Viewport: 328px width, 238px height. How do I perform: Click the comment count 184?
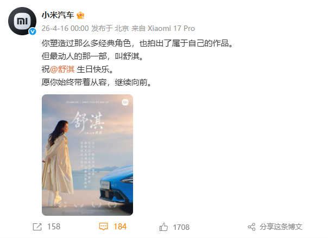tap(120, 227)
